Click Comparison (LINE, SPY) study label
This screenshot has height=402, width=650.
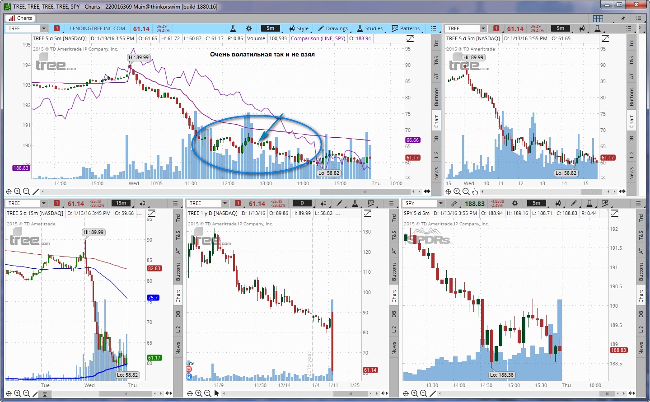[318, 38]
